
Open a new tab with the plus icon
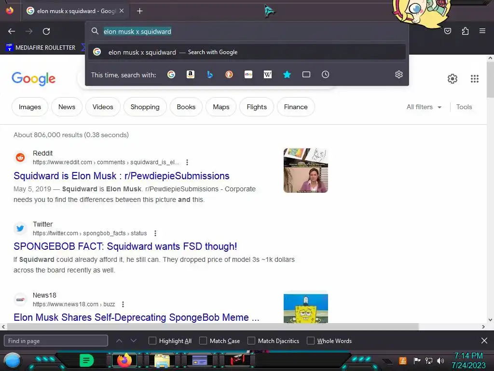pos(139,11)
